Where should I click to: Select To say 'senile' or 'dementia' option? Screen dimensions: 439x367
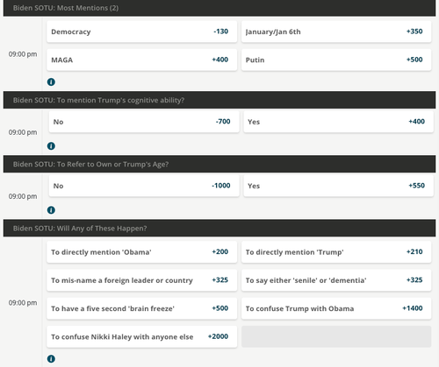336,280
